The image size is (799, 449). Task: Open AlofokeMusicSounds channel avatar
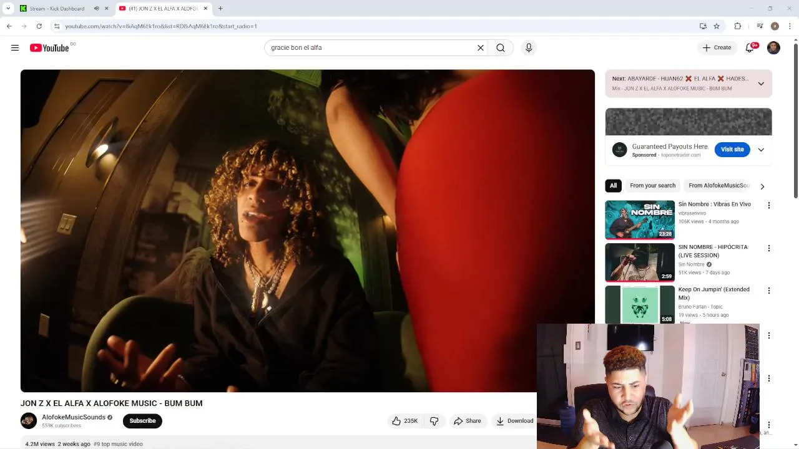[29, 421]
